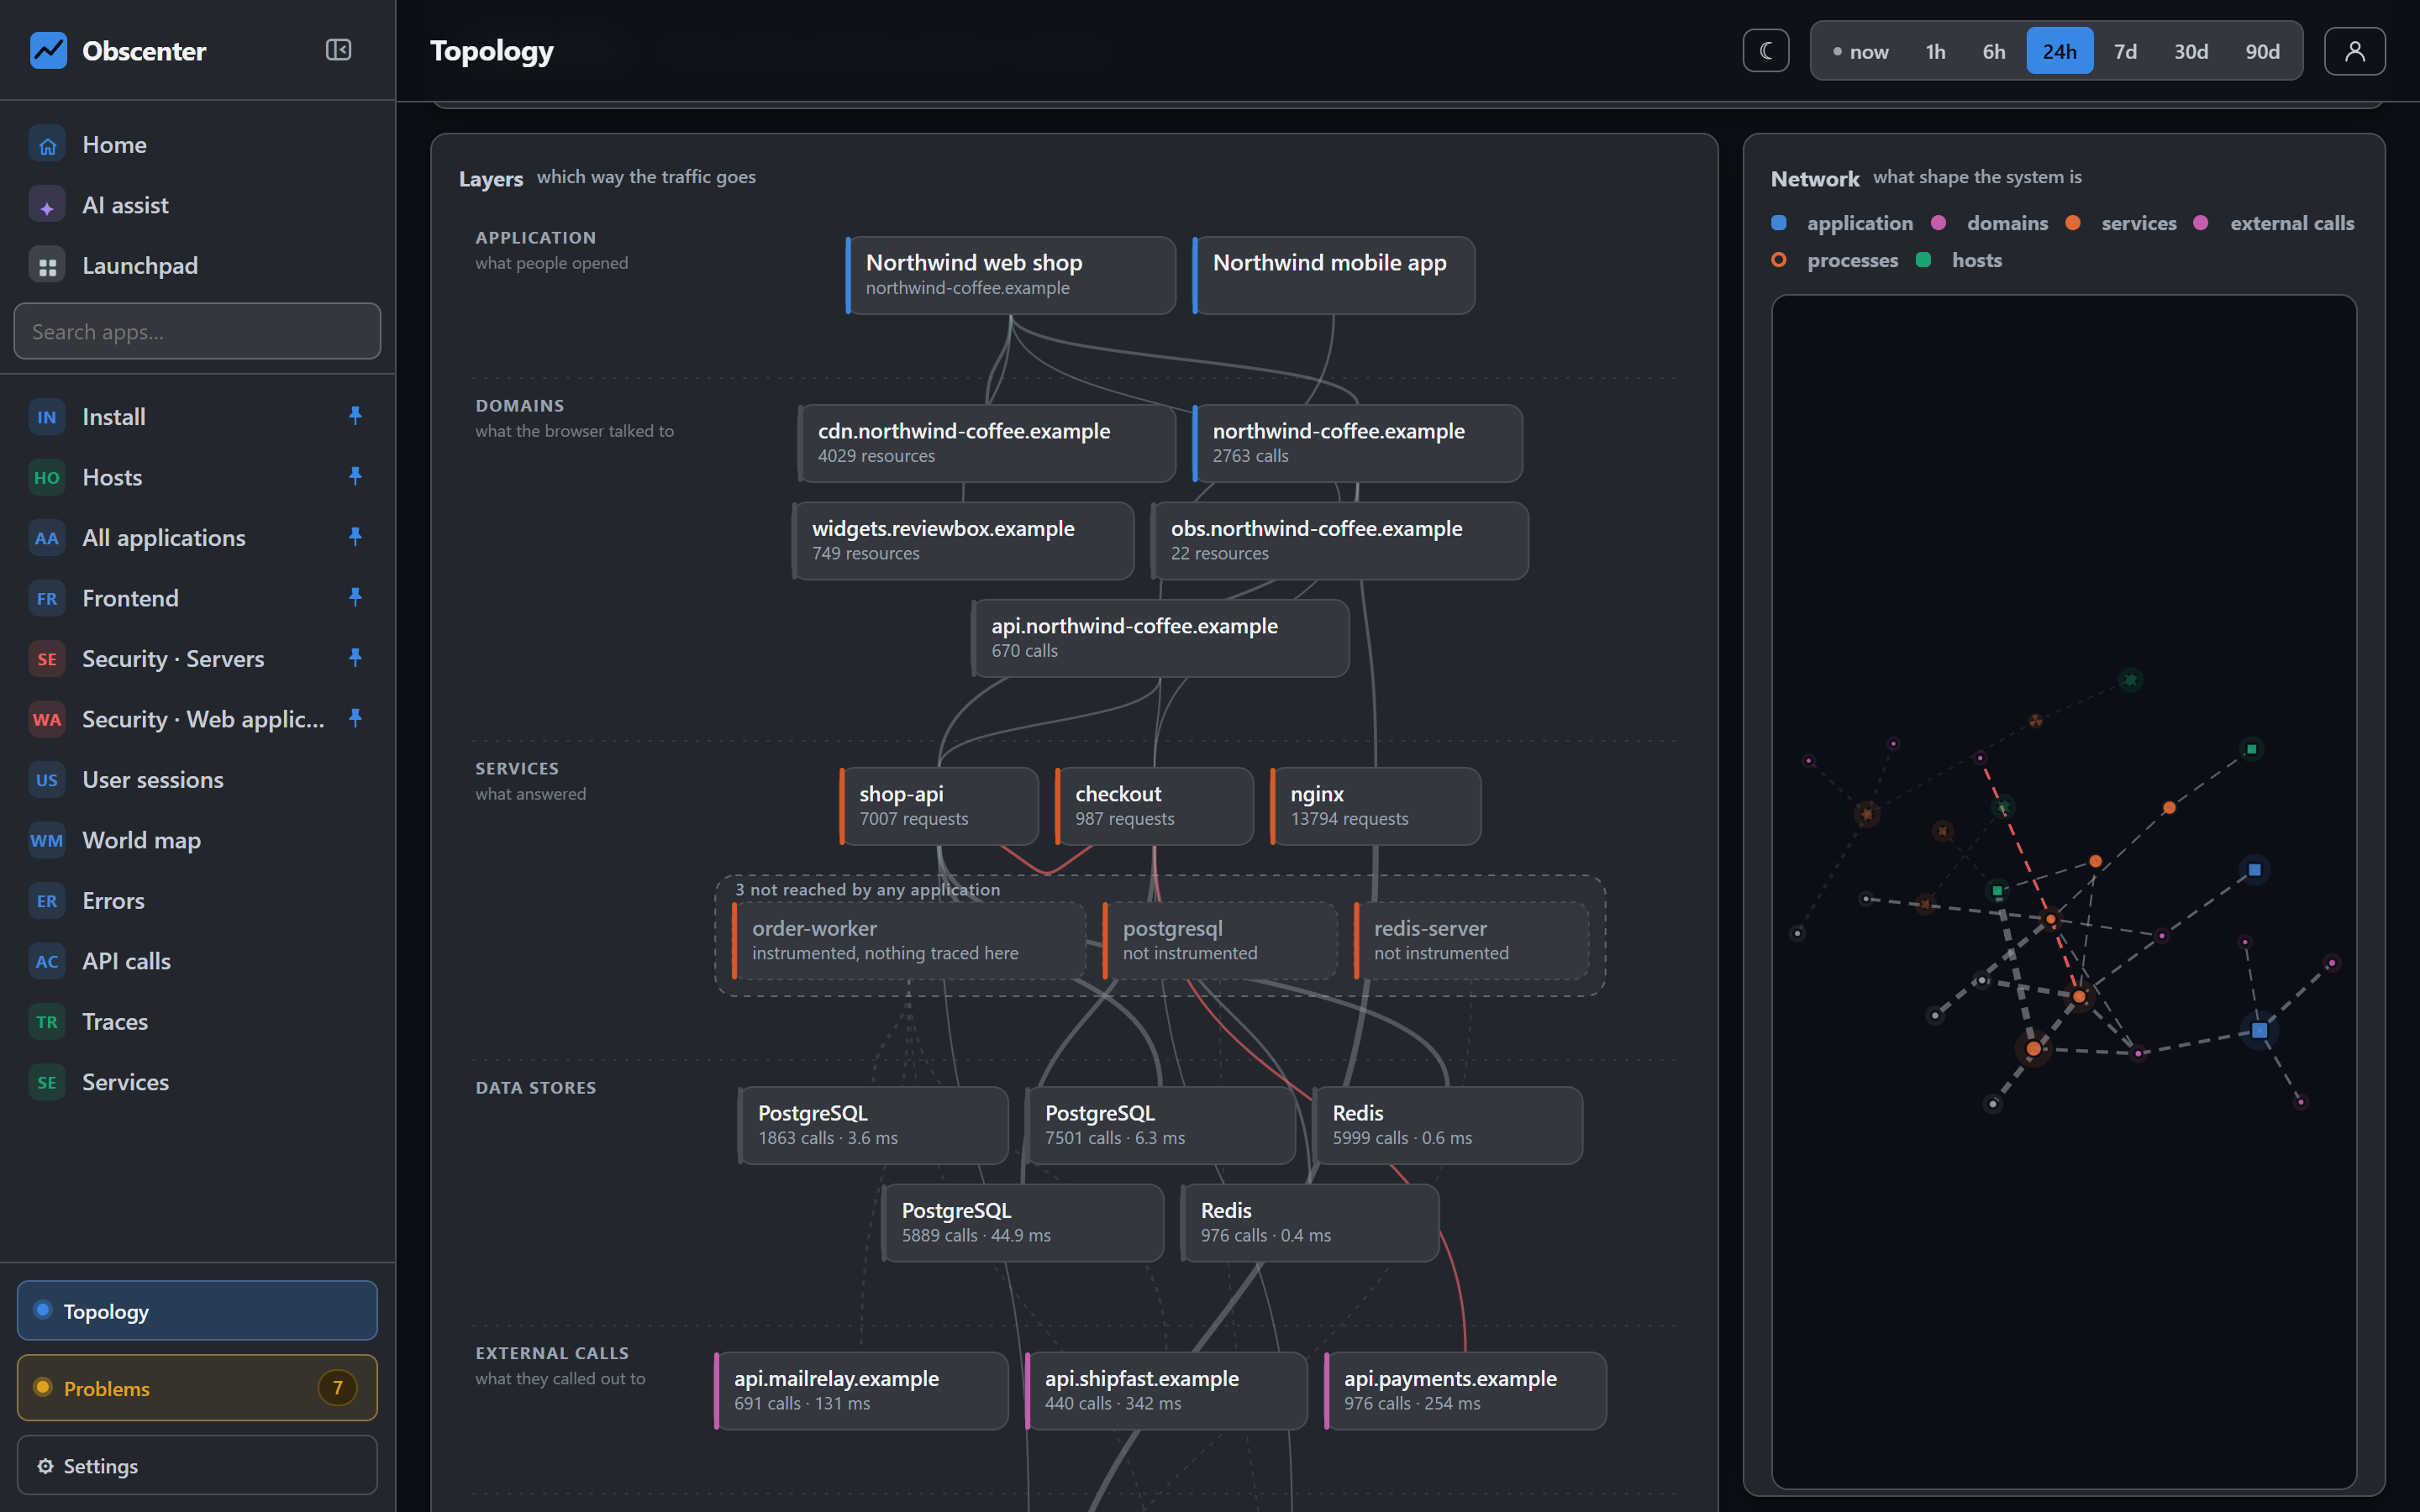Click the AI assist sparkle icon
Image resolution: width=2420 pixels, height=1512 pixels.
pos(47,206)
